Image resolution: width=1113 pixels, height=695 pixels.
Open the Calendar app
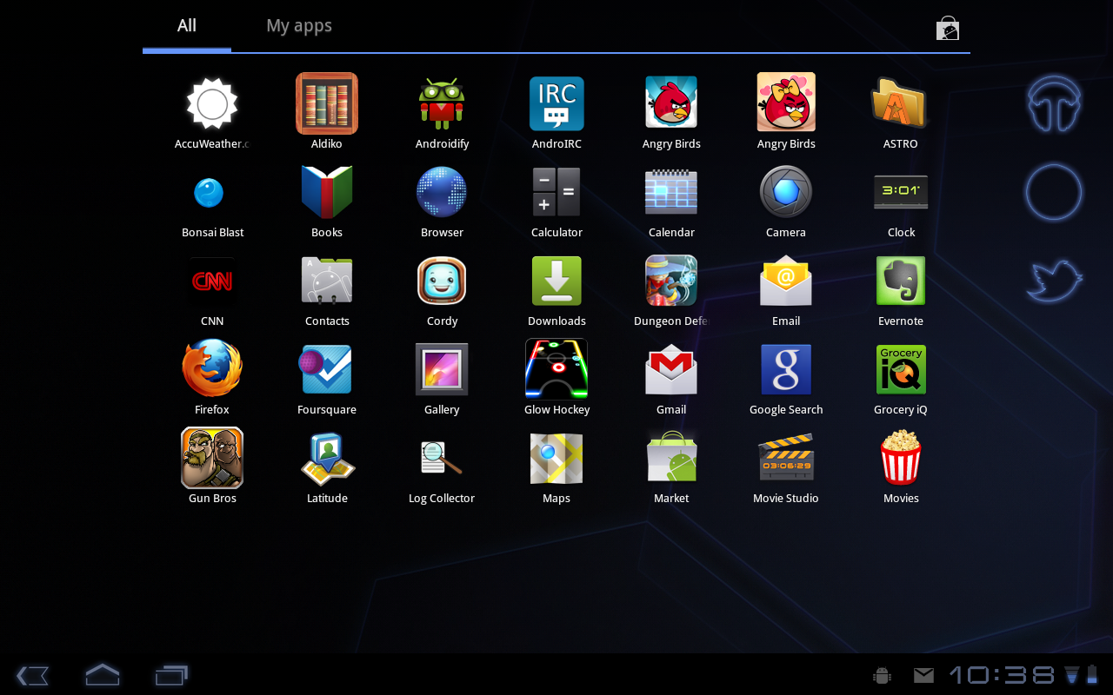coord(671,192)
